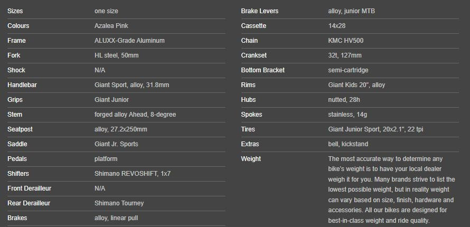Click the Shimano Tourney rear derailleur value
This screenshot has width=470, height=227.
tap(119, 203)
